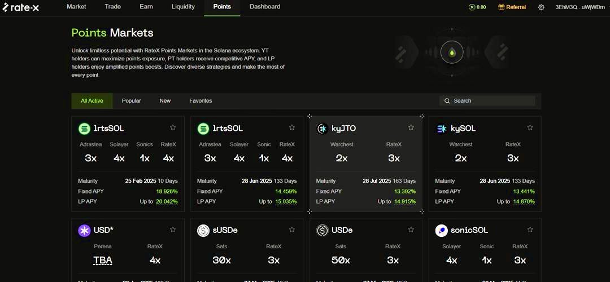
Task: Click the rate-x logo
Action: pos(21,7)
